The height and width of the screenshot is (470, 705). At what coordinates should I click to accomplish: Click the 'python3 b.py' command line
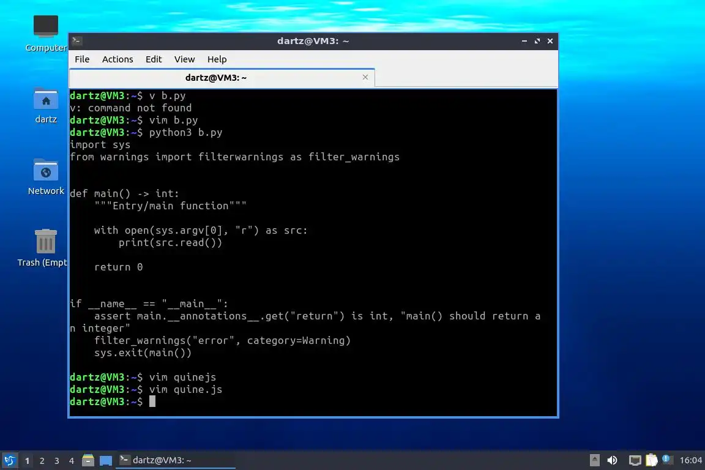coord(185,132)
